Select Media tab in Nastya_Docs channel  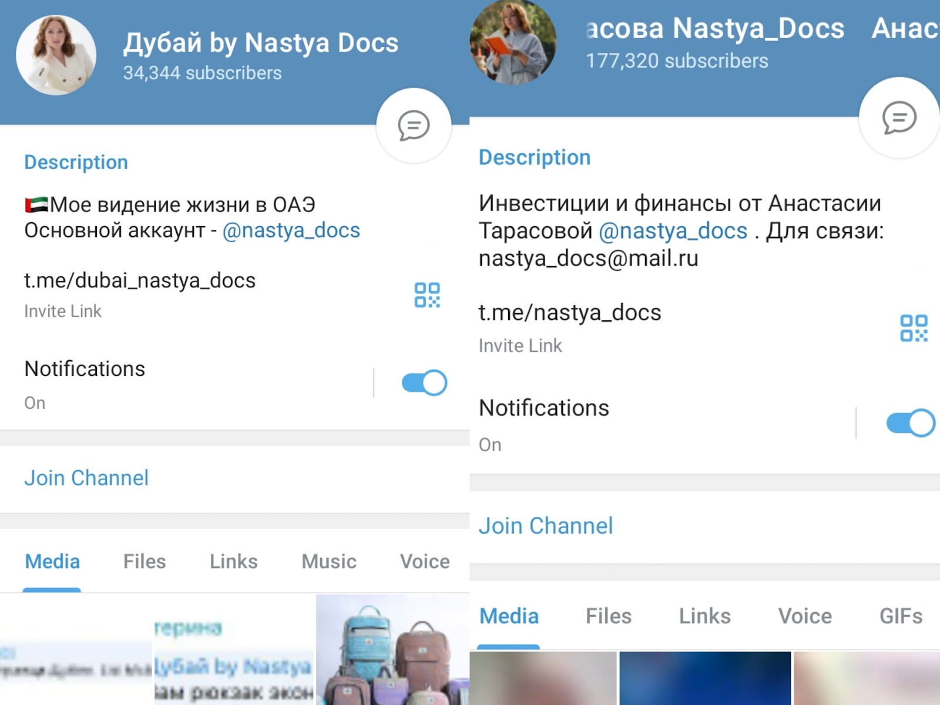click(509, 616)
